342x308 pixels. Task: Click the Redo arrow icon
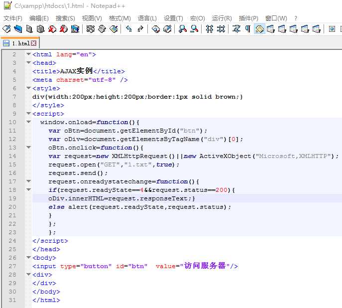point(140,29)
